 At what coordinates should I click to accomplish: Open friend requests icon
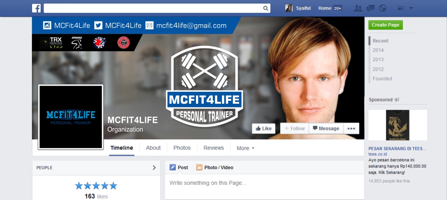[x=358, y=8]
